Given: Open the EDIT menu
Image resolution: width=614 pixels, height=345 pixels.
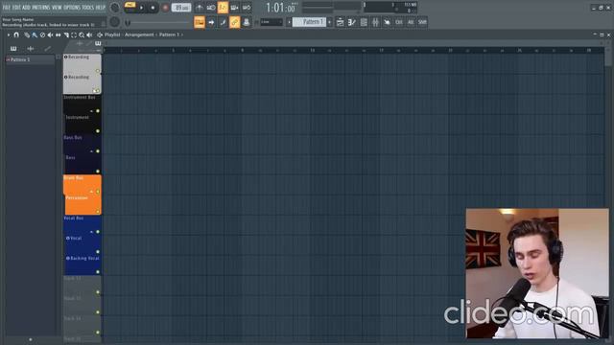Looking at the screenshot, I should (16, 8).
